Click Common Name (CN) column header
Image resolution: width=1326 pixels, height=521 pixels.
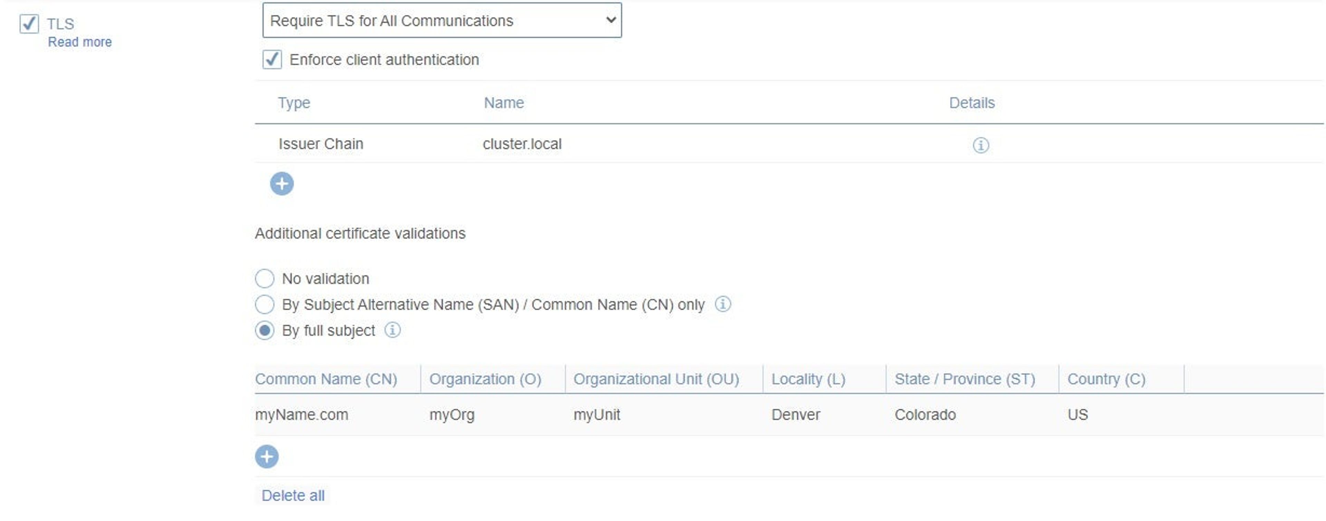[x=326, y=379]
